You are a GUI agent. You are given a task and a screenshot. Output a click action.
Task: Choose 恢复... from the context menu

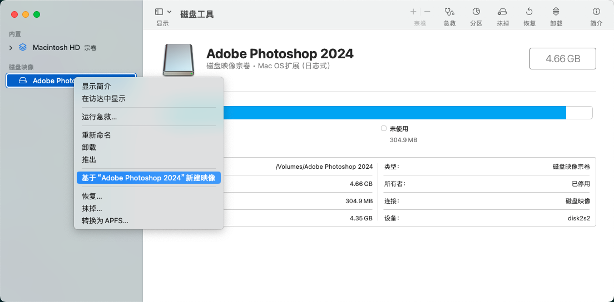point(92,196)
